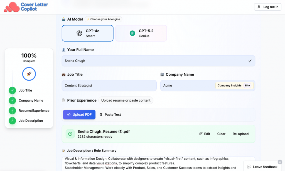Image resolution: width=285 pixels, height=171 pixels.
Task: Clear the uploaded resume file
Action: [x=221, y=134]
